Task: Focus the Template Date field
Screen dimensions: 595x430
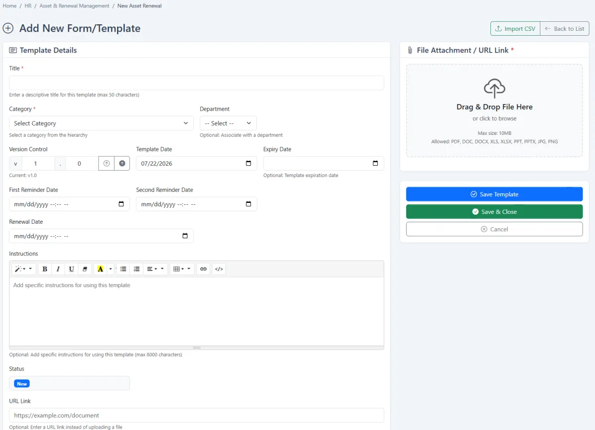Action: tap(196, 163)
